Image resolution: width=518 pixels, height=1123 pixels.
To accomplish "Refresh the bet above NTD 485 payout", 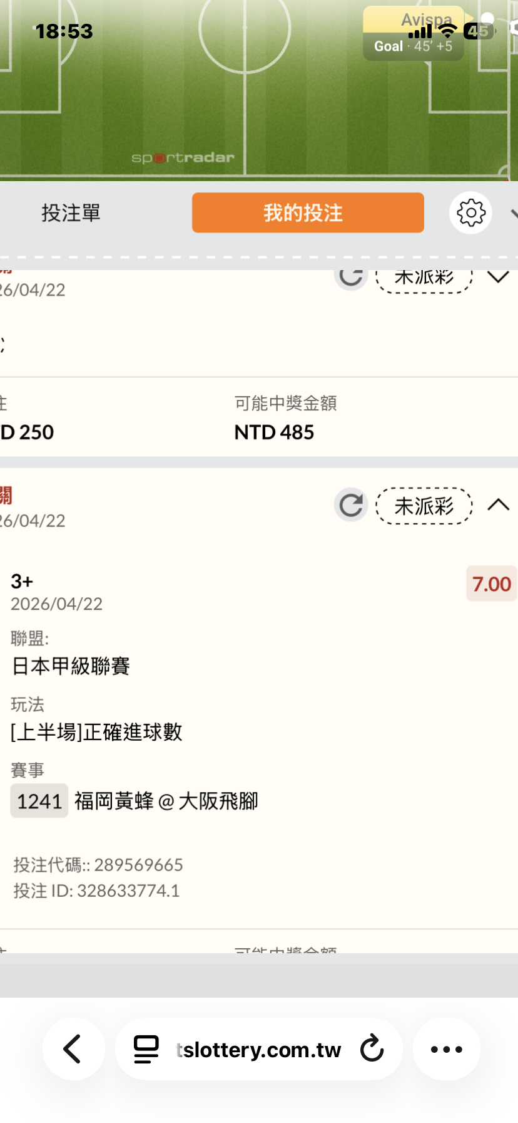I will [x=351, y=278].
